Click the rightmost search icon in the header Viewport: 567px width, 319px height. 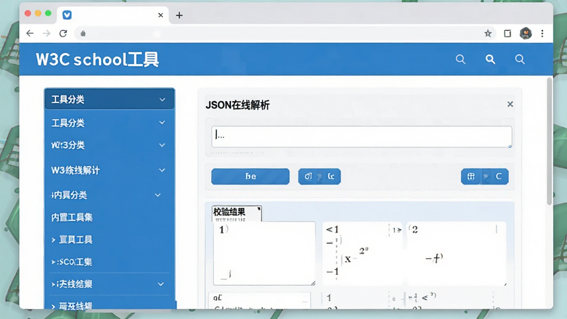point(520,59)
